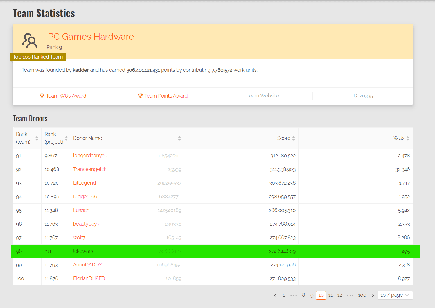Click score 286.005.310 for Luwich
The height and width of the screenshot is (308, 435).
282,210
